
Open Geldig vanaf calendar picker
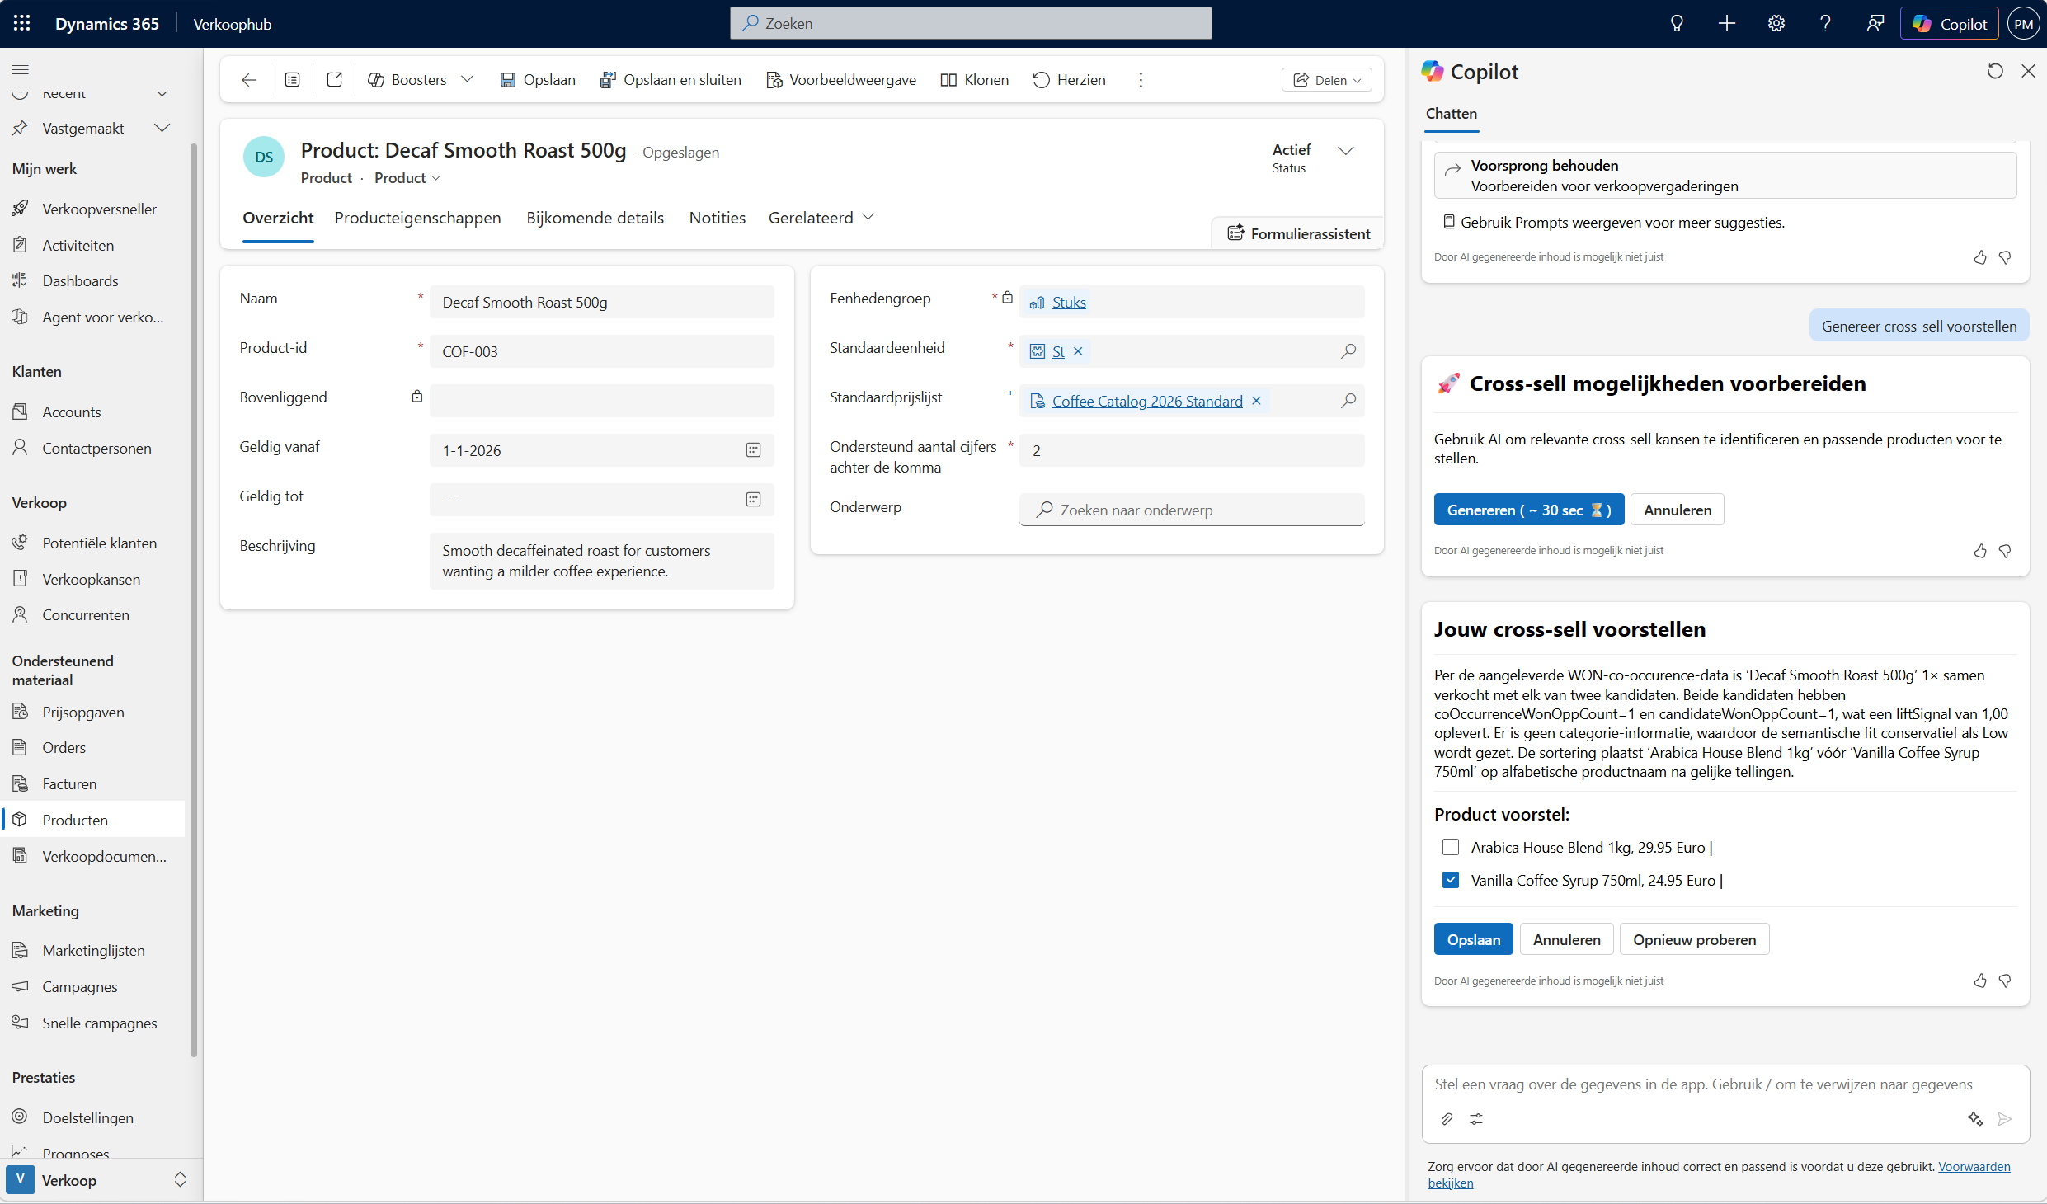click(753, 450)
